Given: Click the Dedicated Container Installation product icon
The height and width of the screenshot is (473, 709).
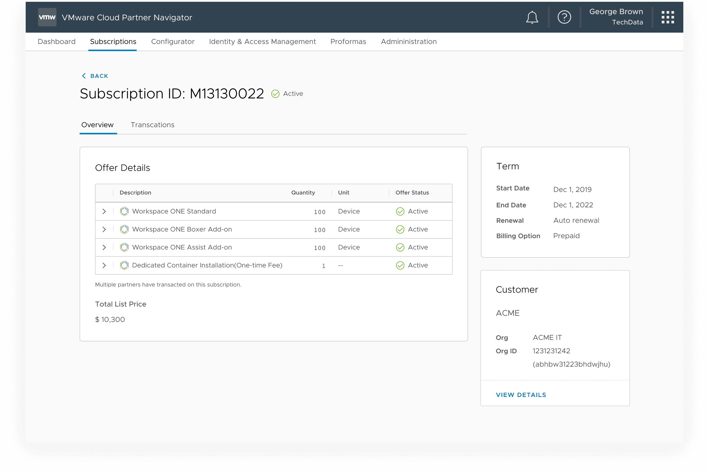Looking at the screenshot, I should pos(124,265).
